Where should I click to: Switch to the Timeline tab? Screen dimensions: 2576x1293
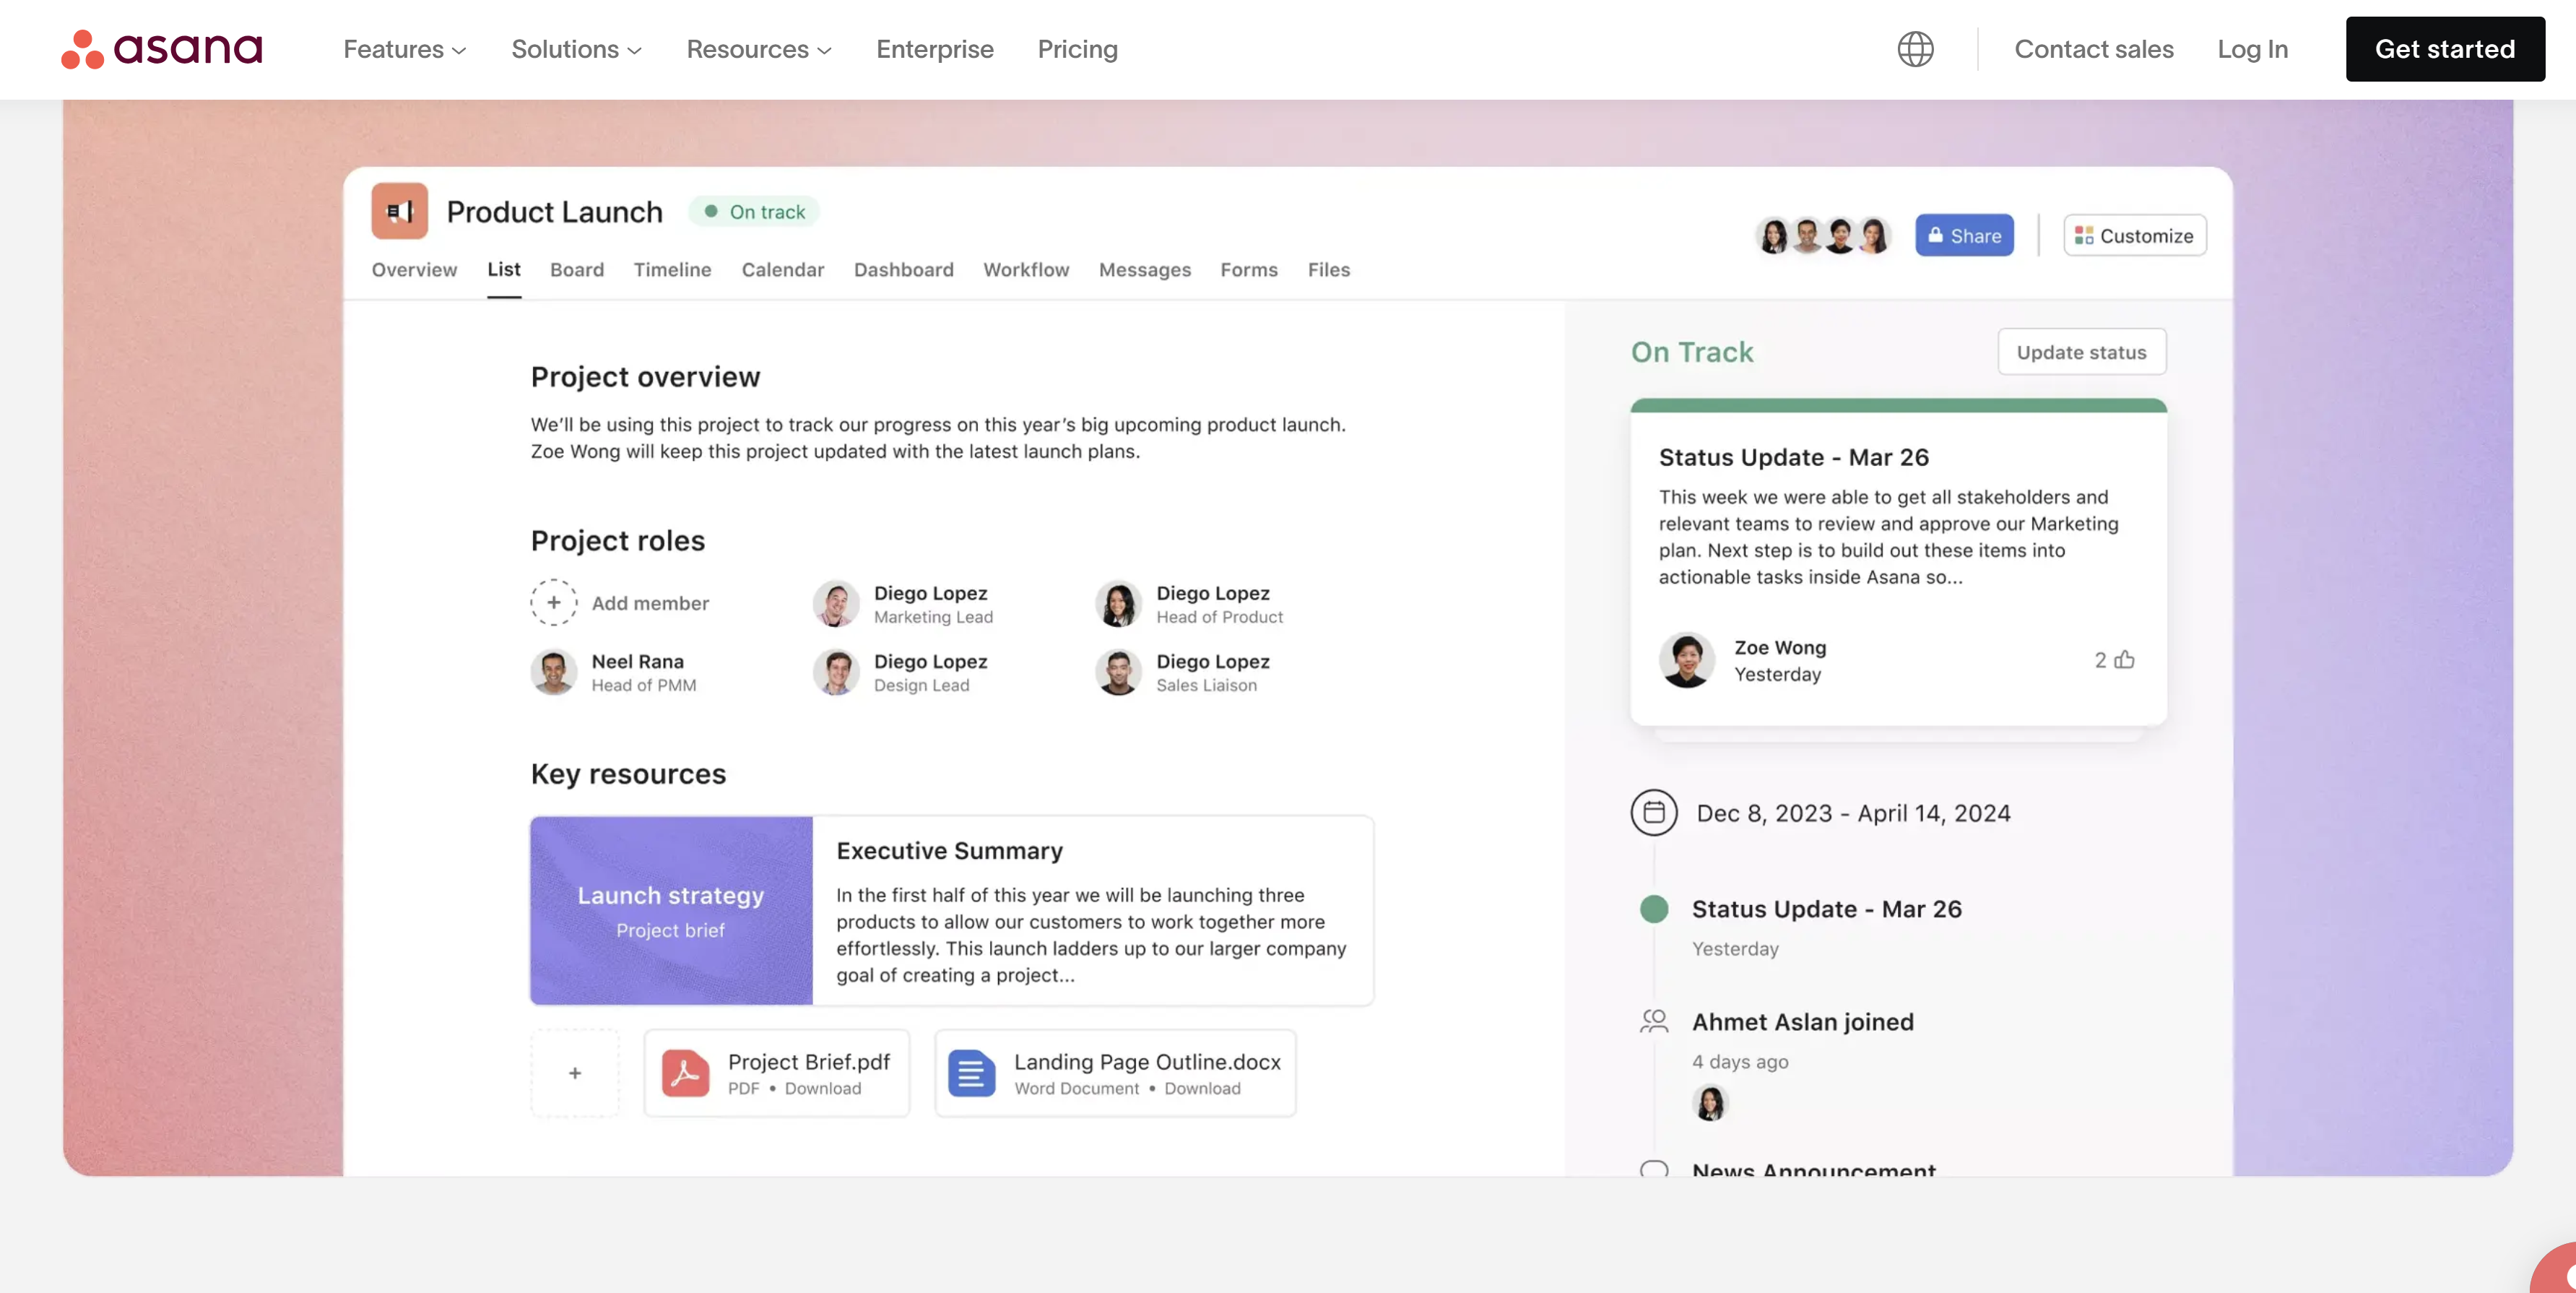tap(672, 270)
